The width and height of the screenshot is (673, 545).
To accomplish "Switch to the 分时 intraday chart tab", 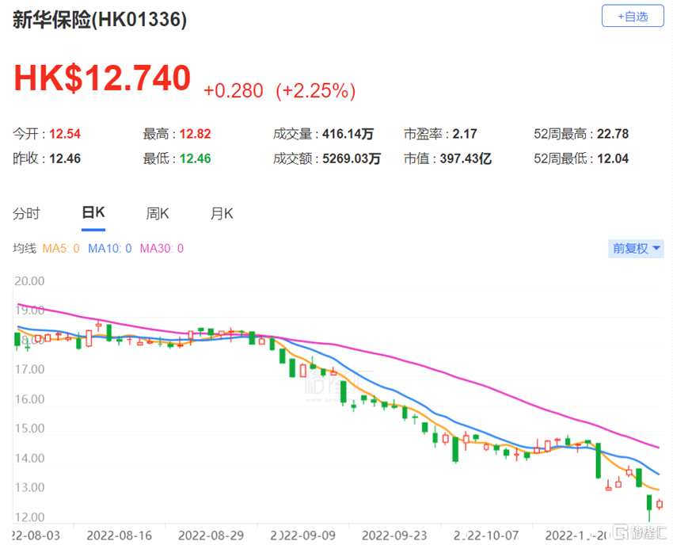I will point(26,213).
